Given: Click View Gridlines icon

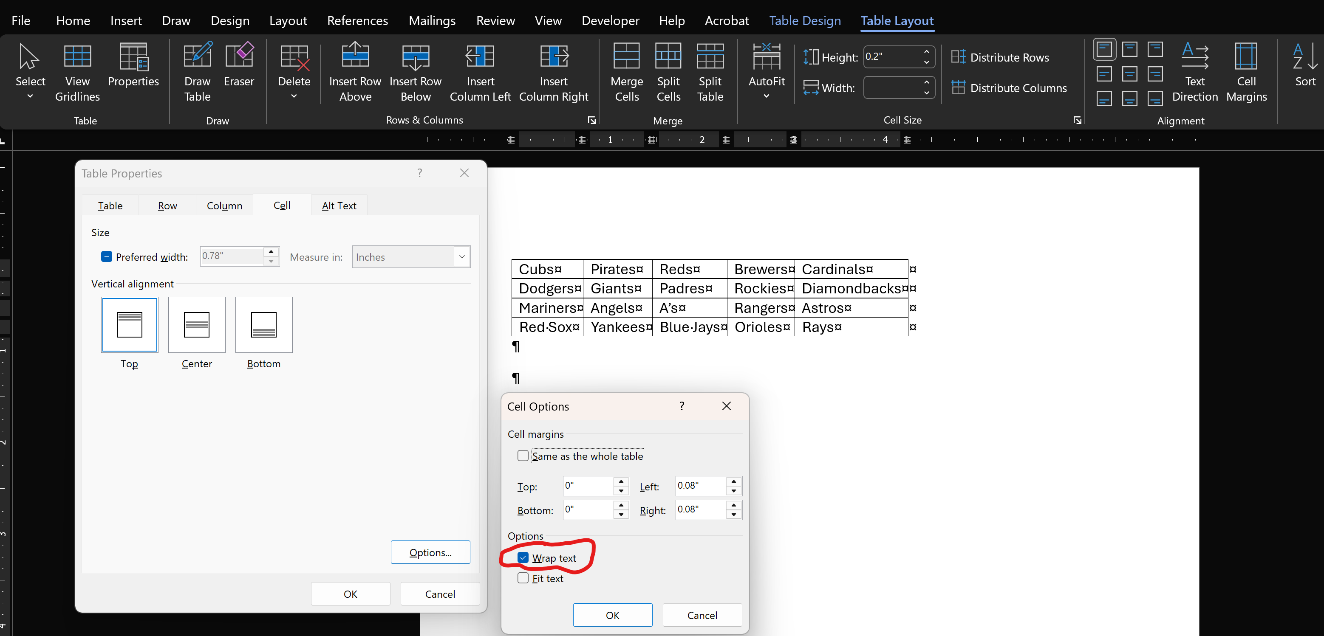Looking at the screenshot, I should (x=78, y=56).
